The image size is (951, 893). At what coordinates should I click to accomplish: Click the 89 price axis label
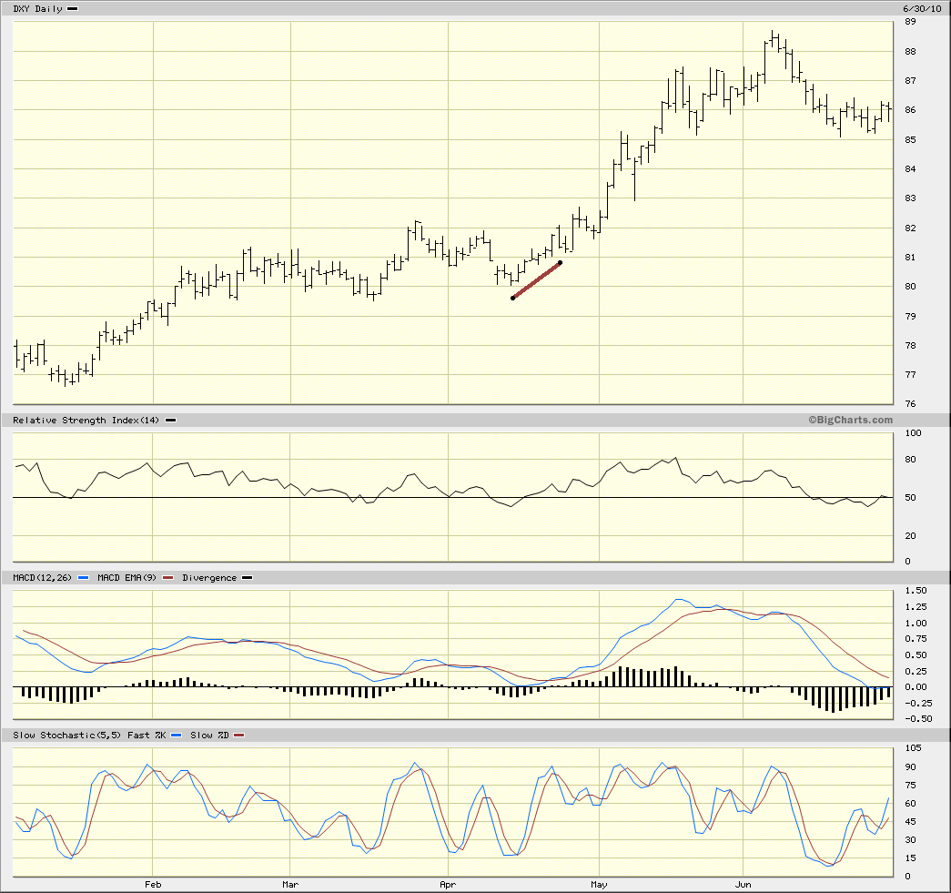pyautogui.click(x=910, y=23)
